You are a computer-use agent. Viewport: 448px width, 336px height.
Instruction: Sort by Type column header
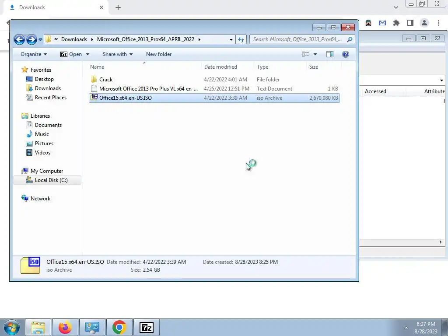[280, 67]
